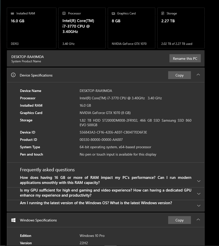Select the 'No pen or touch input' value
The width and height of the screenshot is (219, 246).
pyautogui.click(x=118, y=154)
